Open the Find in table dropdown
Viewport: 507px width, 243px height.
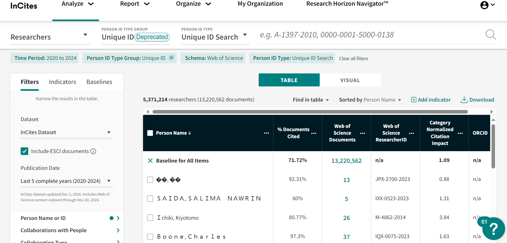coord(311,100)
